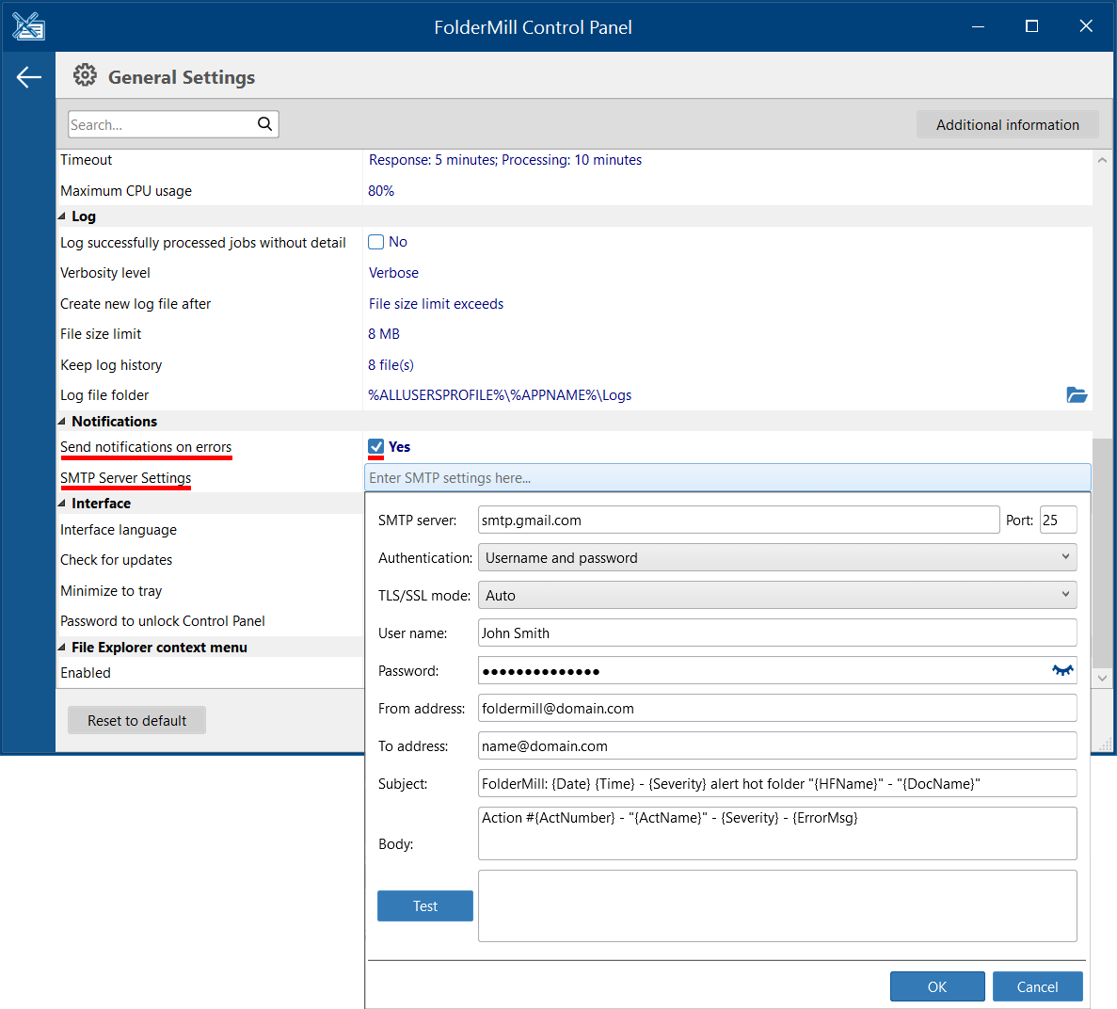Click the scrollbar up arrow

click(x=1102, y=160)
